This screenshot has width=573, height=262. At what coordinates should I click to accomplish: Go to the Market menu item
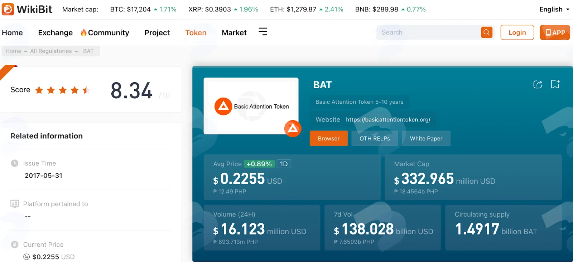click(234, 33)
